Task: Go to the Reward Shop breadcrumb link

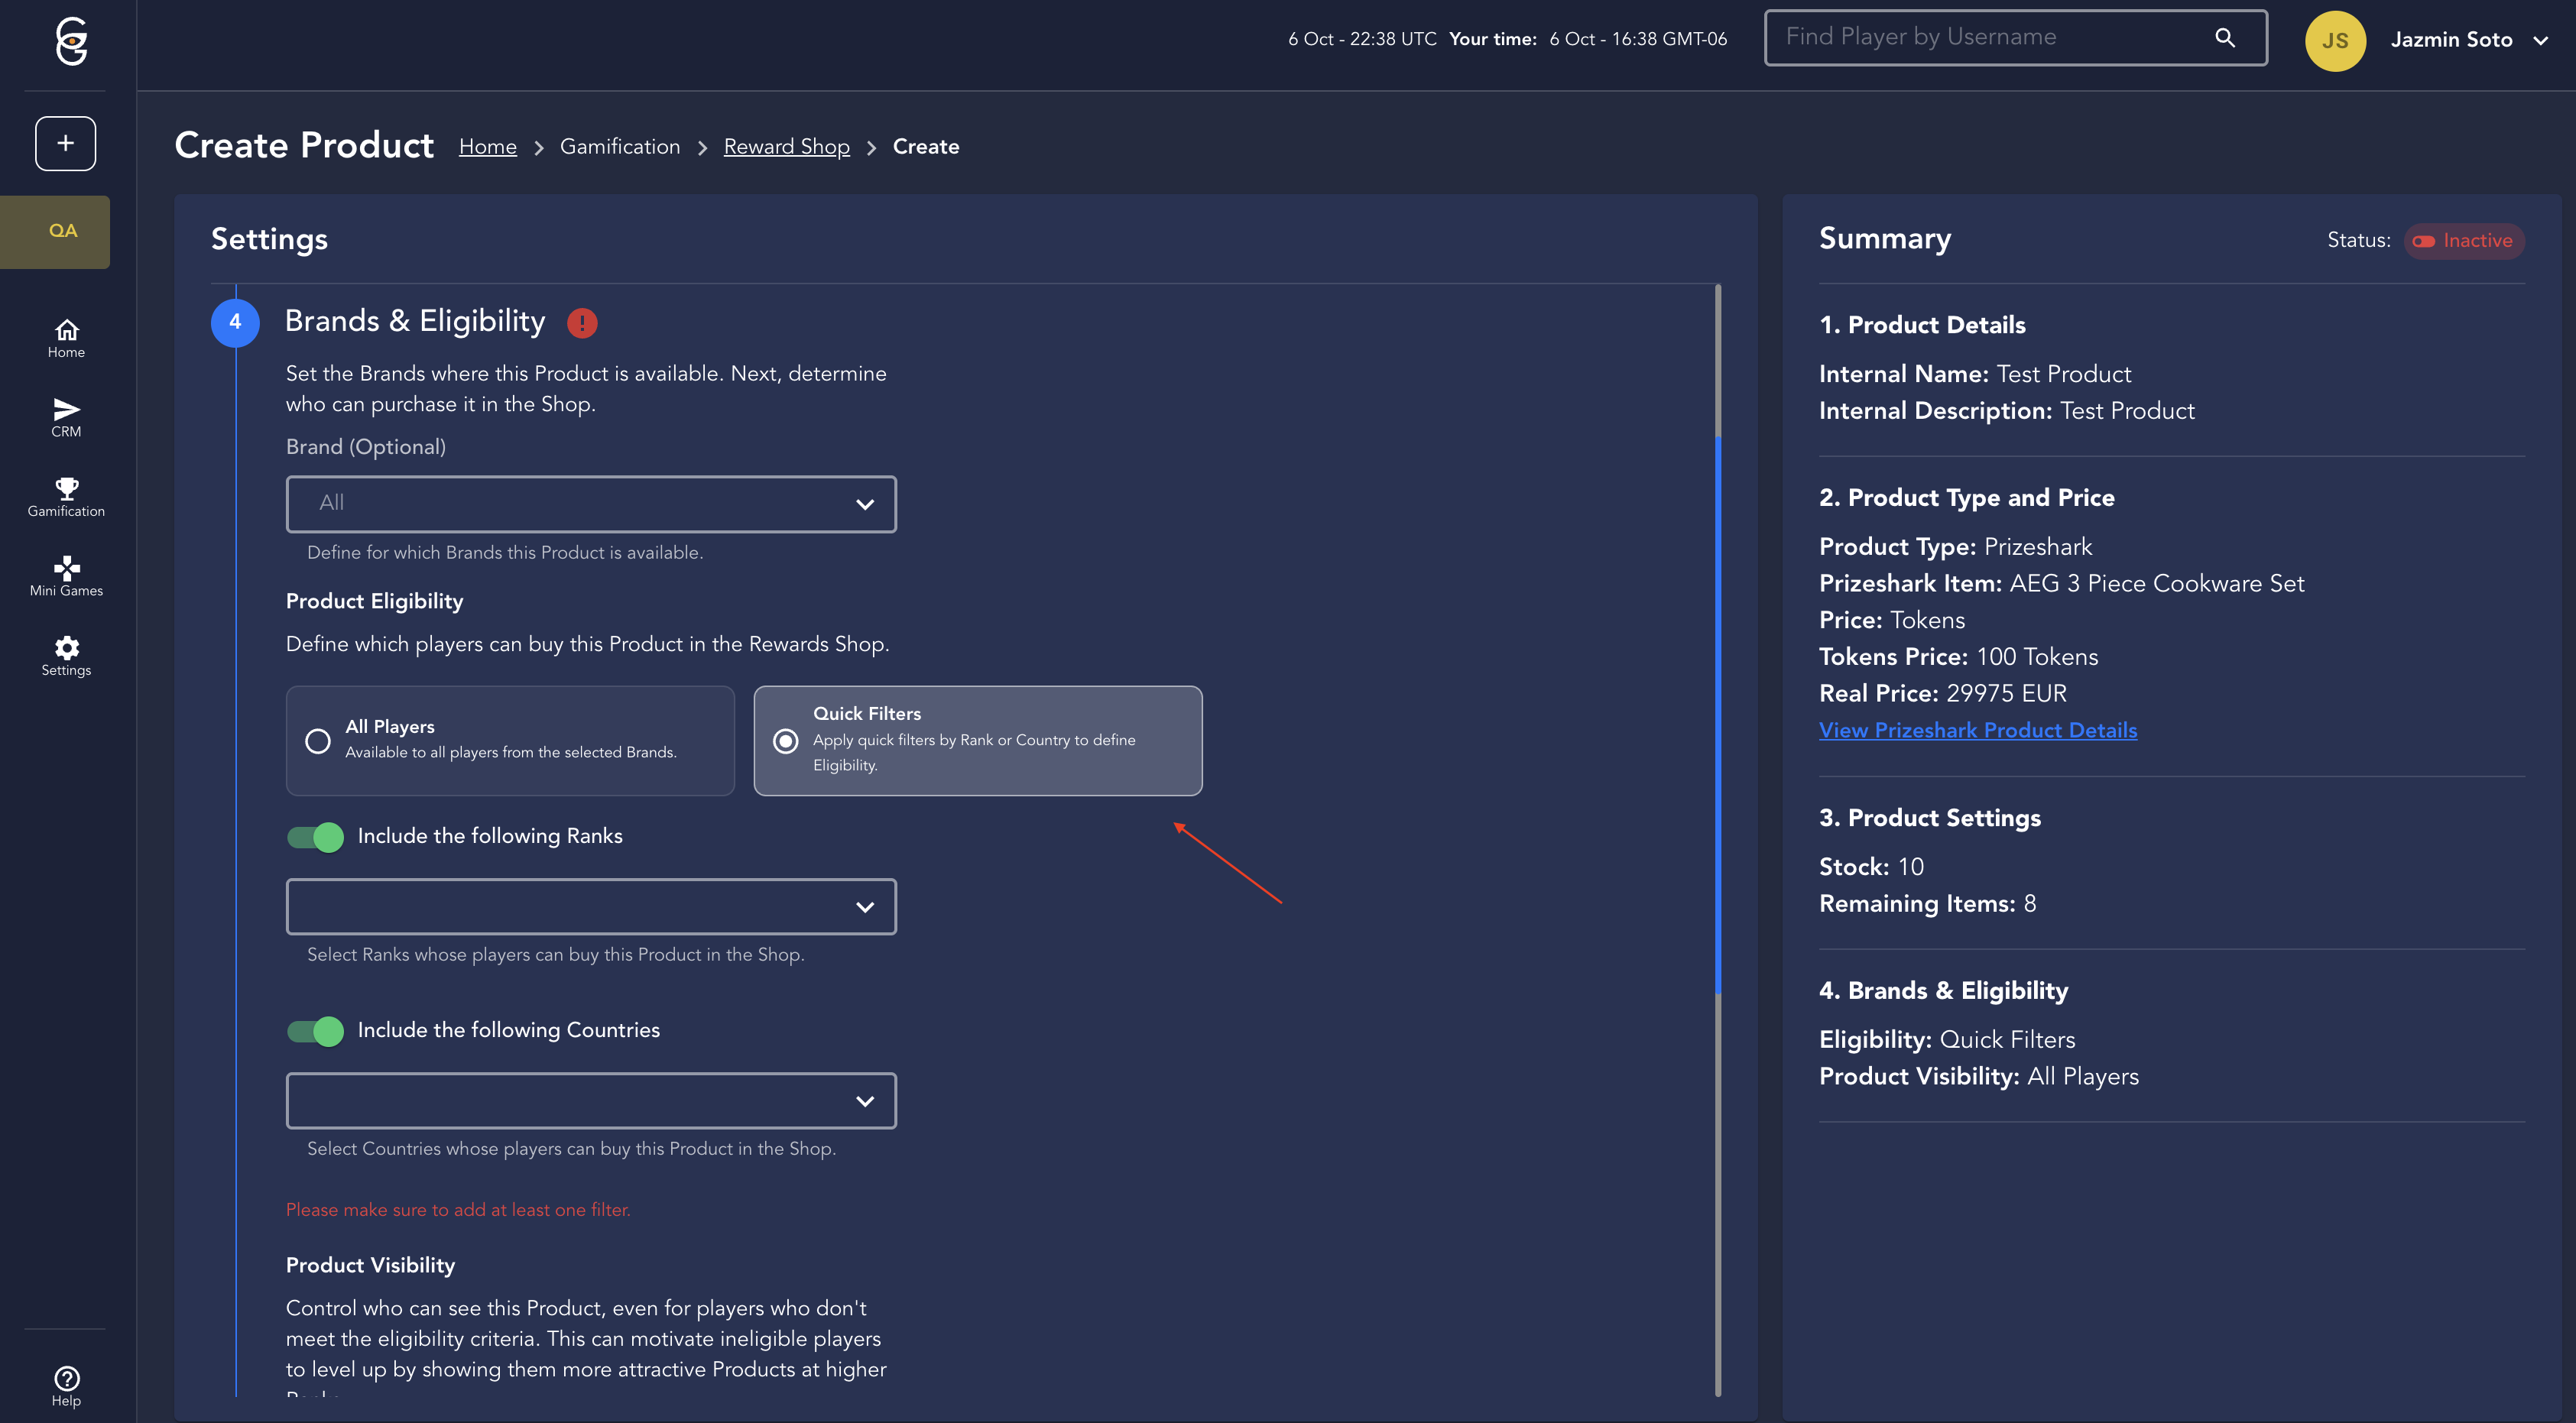Action: click(x=786, y=147)
